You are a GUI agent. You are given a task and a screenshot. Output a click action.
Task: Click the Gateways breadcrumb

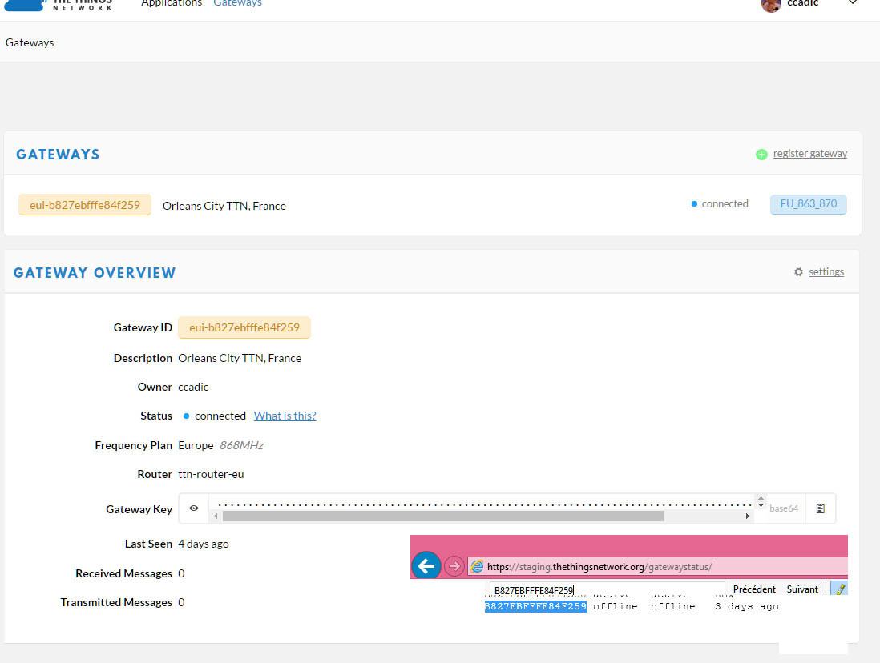click(30, 42)
